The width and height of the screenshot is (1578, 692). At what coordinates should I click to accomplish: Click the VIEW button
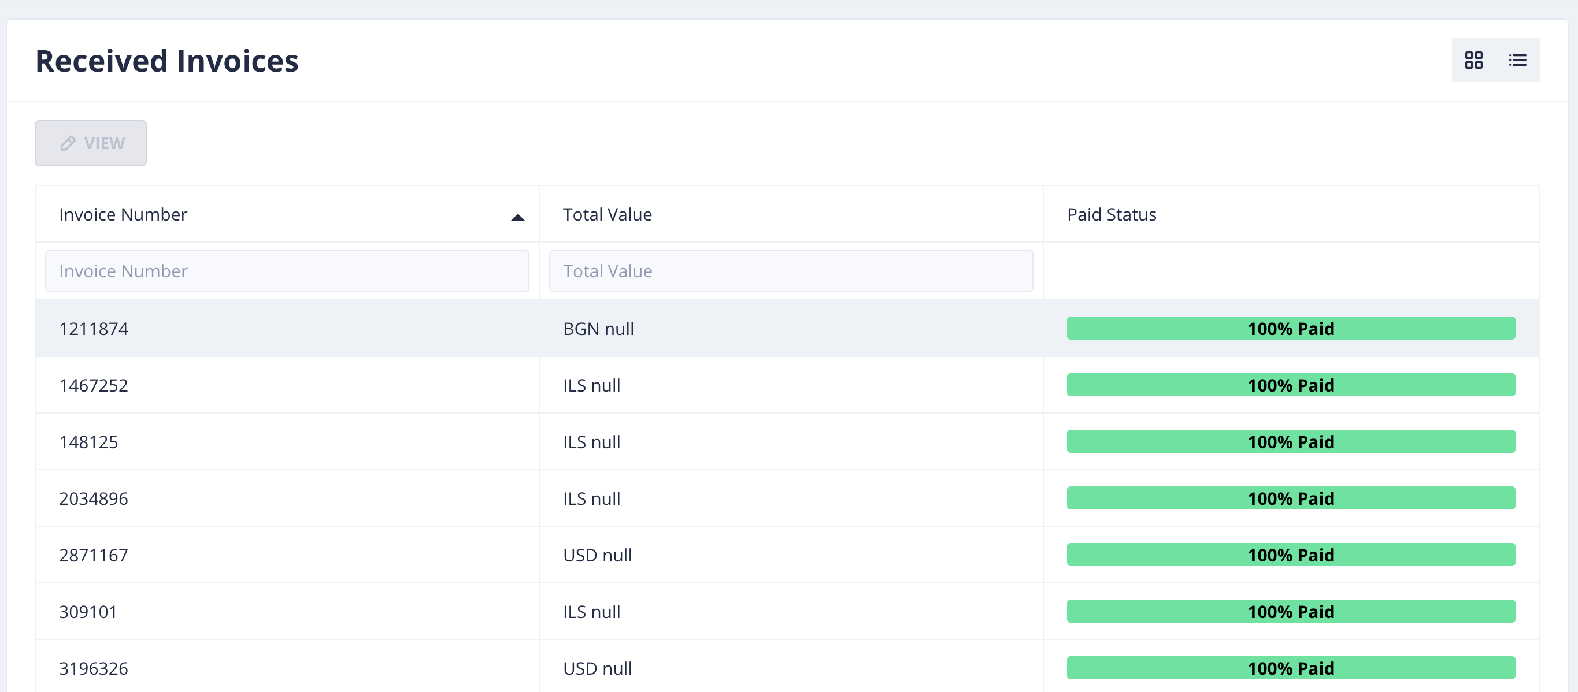pyautogui.click(x=91, y=143)
